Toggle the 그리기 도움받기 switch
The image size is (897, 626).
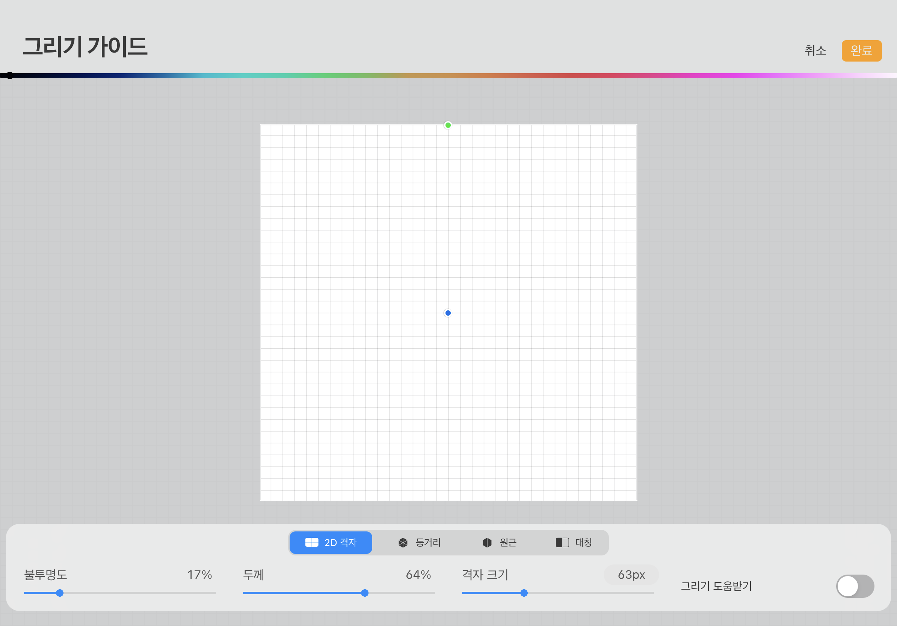[855, 586]
